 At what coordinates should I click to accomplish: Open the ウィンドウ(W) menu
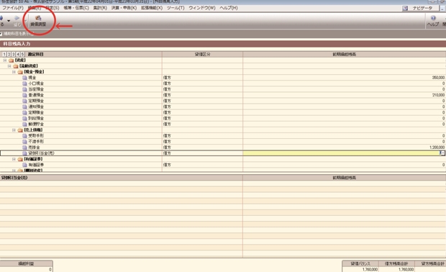202,8
